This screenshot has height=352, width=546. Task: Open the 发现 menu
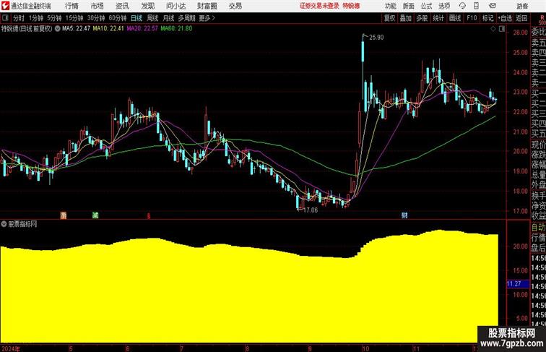(147, 6)
